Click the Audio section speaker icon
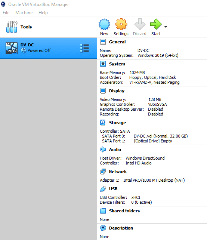 click(x=103, y=150)
